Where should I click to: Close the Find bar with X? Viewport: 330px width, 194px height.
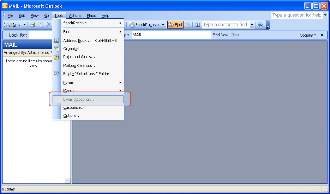tap(322, 35)
